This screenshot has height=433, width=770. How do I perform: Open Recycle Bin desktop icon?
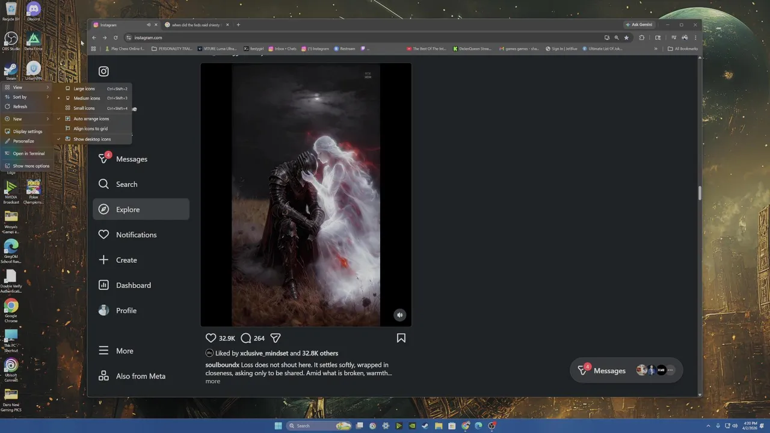tap(11, 11)
